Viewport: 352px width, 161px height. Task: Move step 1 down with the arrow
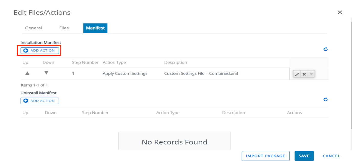tap(46, 73)
